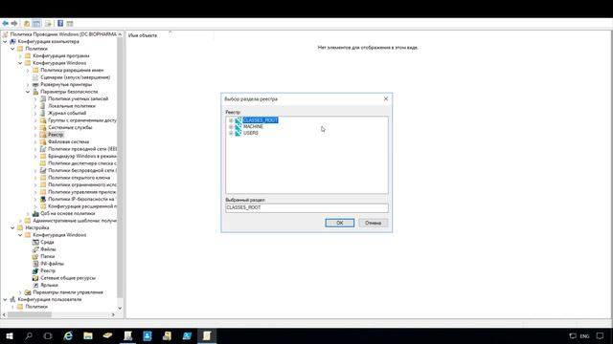The height and width of the screenshot is (344, 613).
Task: Collapse the Параметры безопасности node
Action: [28, 92]
